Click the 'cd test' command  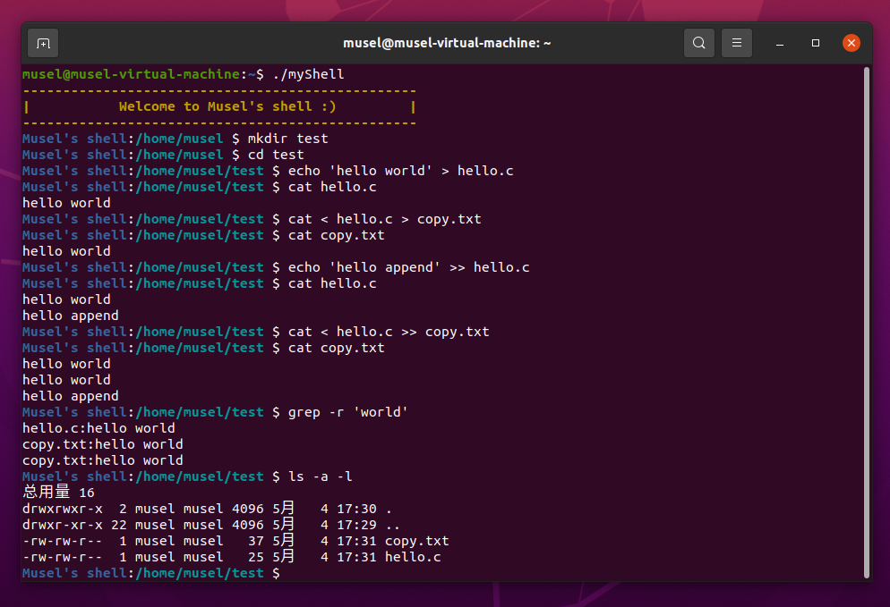tap(276, 155)
